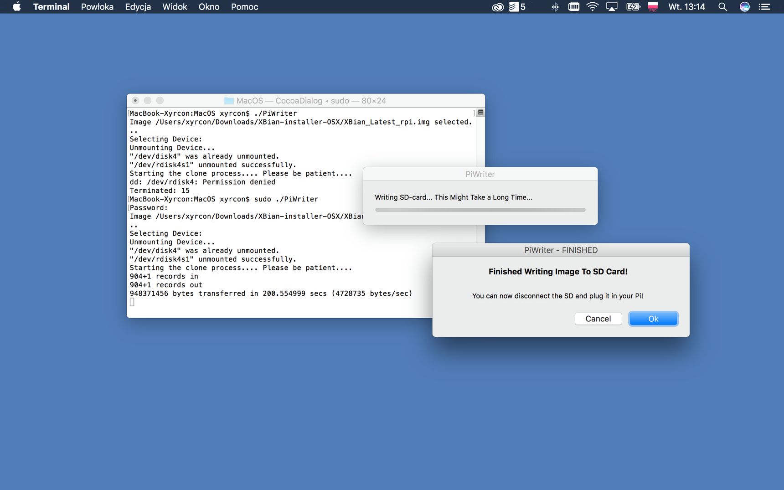Click the clock showing Wt. 13:14
This screenshot has width=784, height=490.
(686, 7)
